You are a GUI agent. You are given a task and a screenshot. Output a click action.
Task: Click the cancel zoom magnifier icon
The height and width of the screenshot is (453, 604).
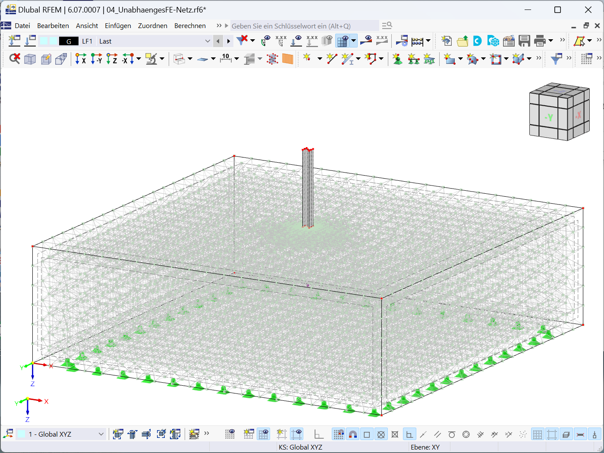(x=15, y=59)
